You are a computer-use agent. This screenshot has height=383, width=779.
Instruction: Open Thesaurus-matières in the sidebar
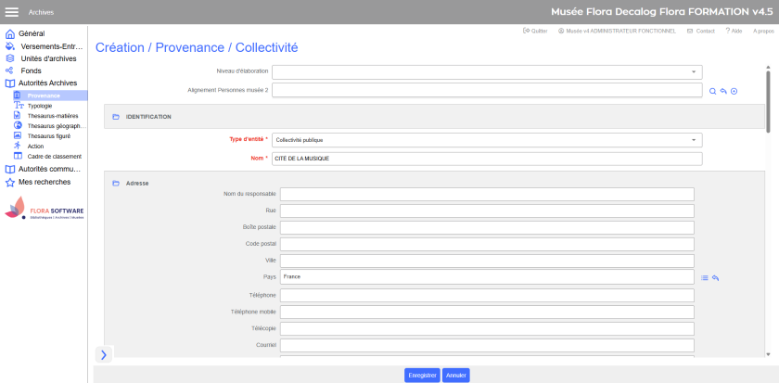coord(52,116)
